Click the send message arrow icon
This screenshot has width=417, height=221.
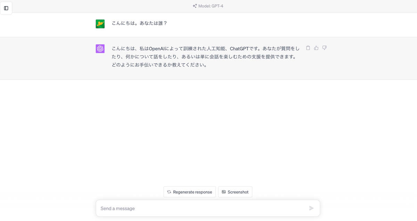point(311,208)
